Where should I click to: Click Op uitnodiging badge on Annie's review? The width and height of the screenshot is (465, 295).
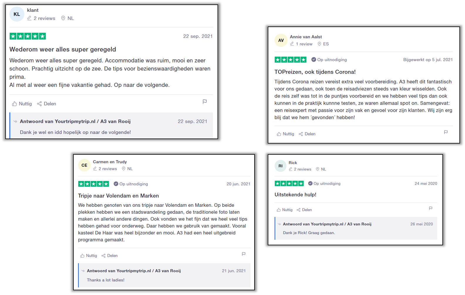[329, 60]
